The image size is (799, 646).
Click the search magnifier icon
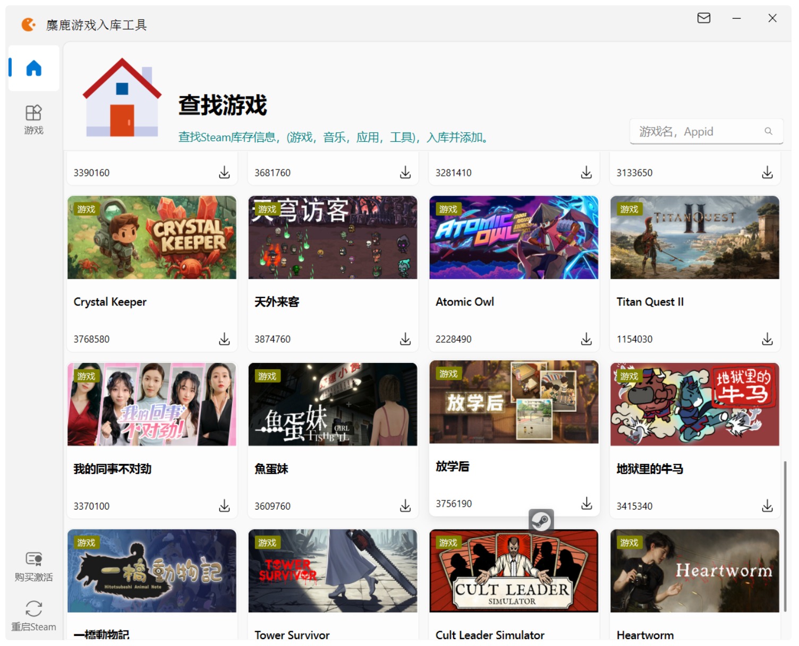768,131
